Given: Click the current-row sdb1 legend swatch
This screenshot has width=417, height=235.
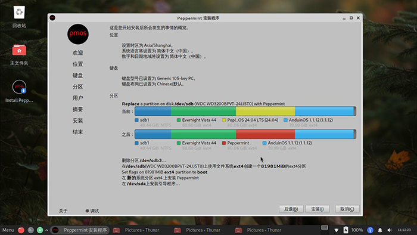Looking at the screenshot, I should [x=136, y=120].
